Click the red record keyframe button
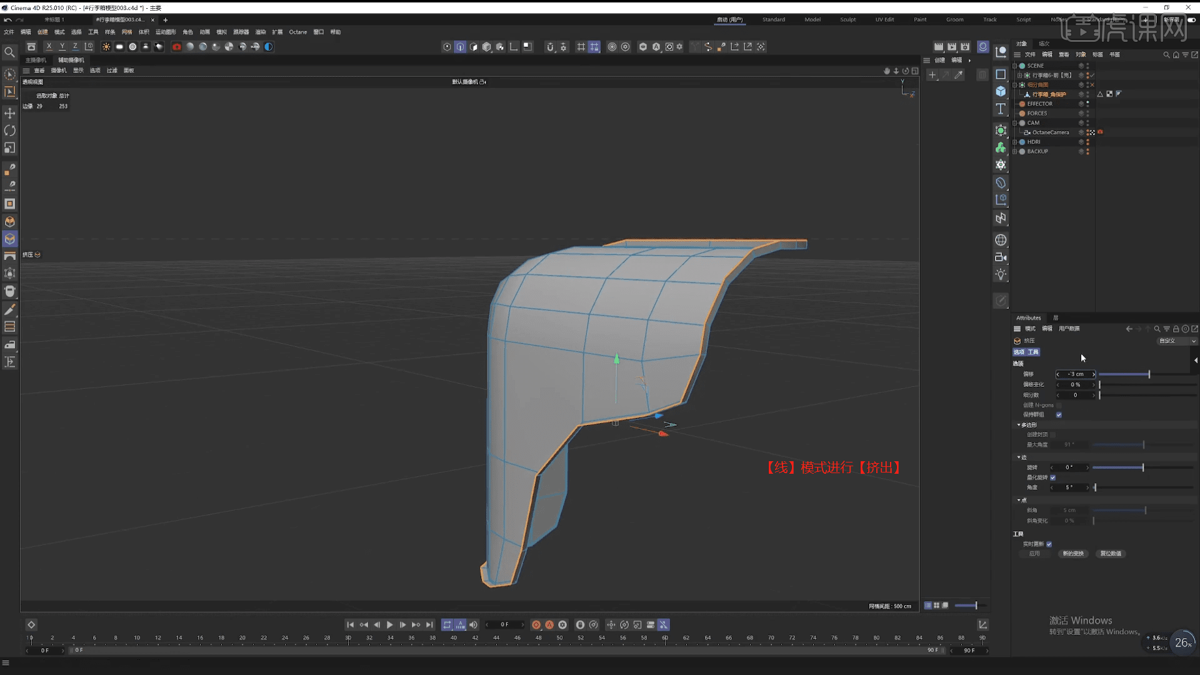1200x675 pixels. [x=536, y=625]
